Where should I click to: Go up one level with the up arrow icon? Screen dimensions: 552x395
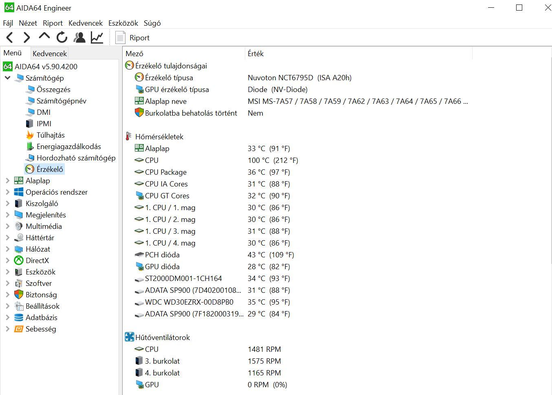44,37
